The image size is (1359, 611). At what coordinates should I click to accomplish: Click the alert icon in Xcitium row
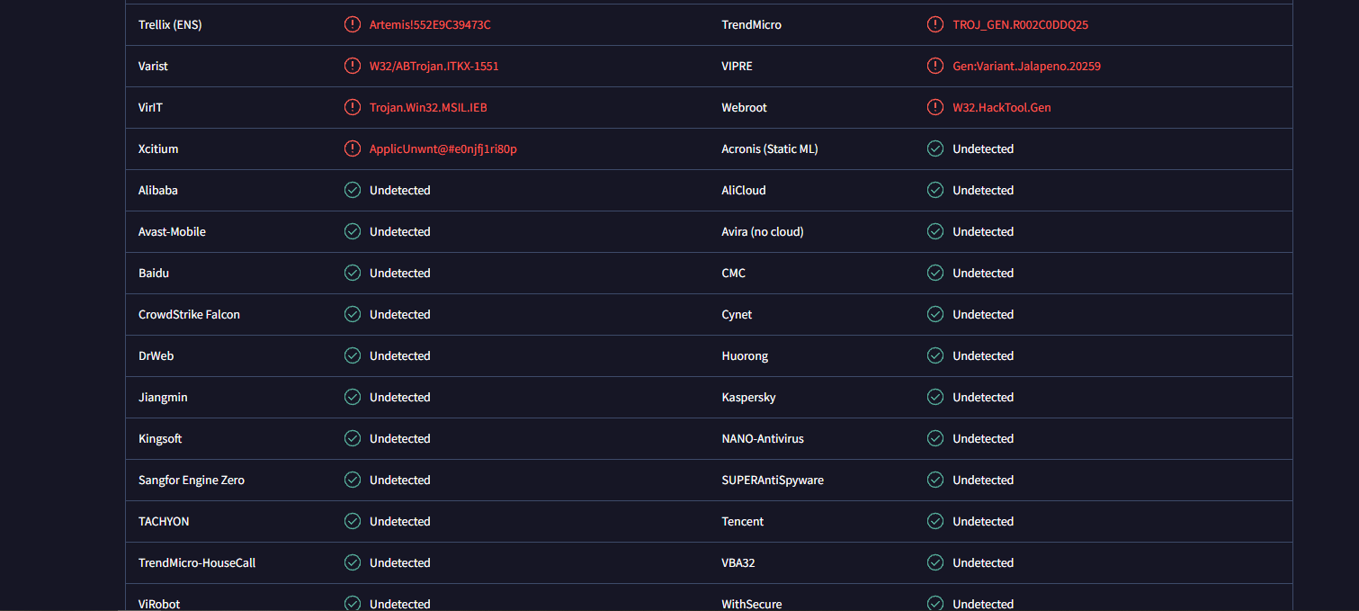coord(353,148)
